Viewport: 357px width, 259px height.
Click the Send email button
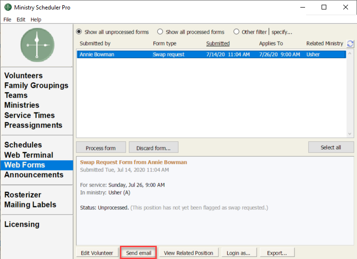(138, 253)
